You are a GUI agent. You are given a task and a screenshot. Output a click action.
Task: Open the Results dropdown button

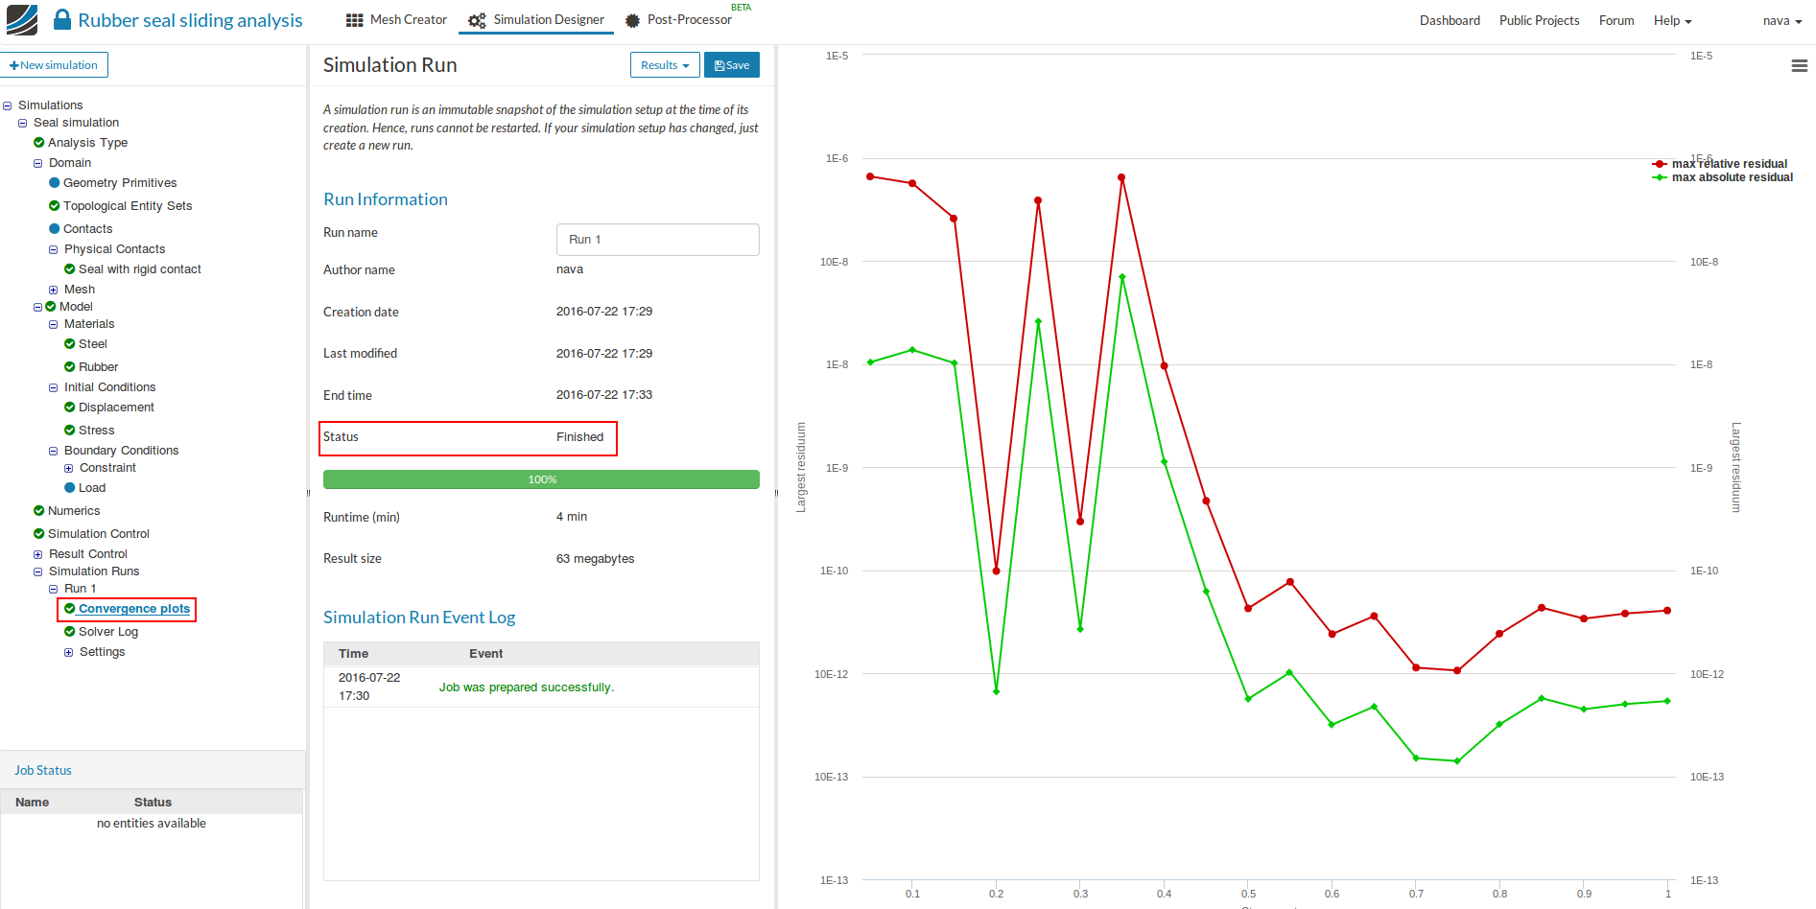click(665, 65)
